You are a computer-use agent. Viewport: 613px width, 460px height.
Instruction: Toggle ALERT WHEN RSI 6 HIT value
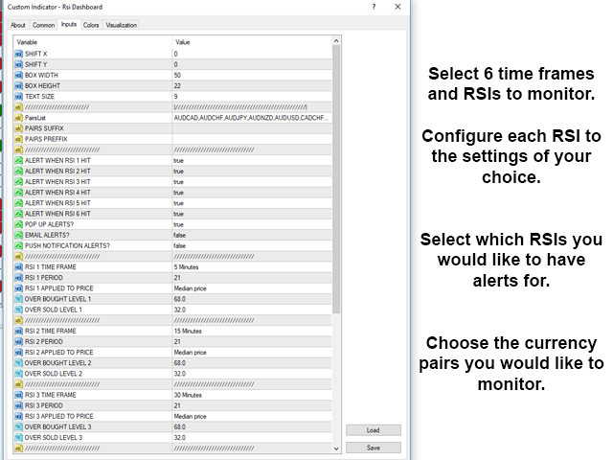click(252, 214)
